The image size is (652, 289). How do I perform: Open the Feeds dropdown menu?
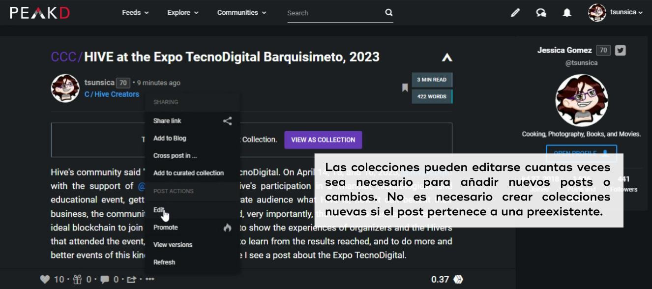pyautogui.click(x=136, y=13)
